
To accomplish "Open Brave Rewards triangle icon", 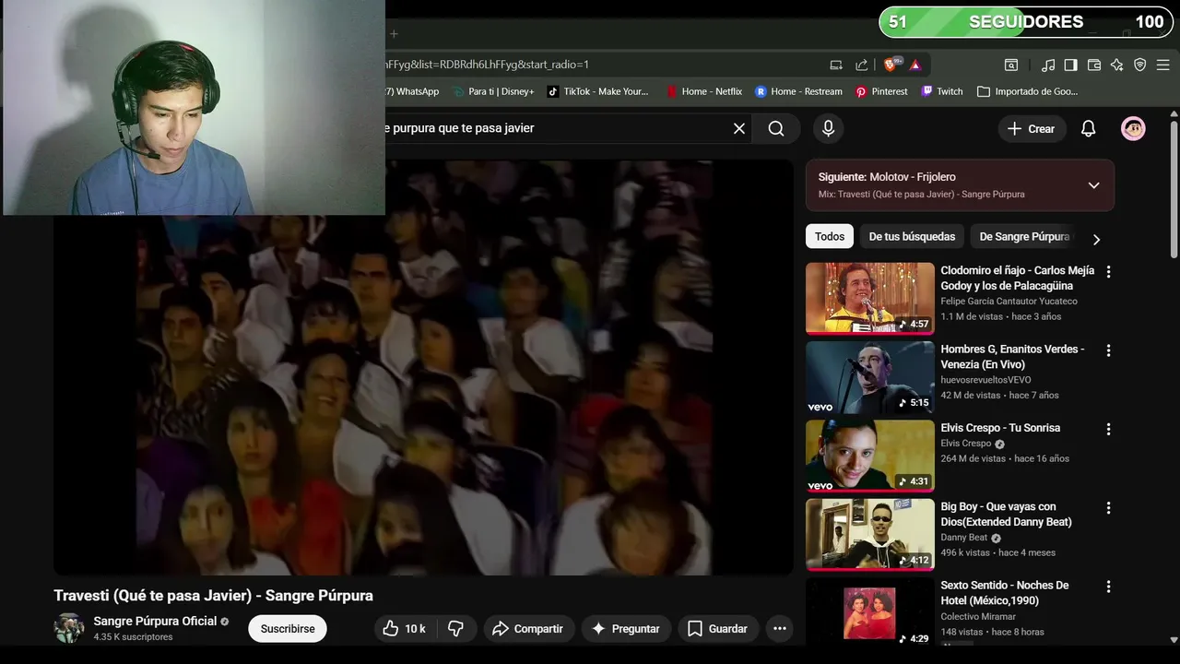I will [x=915, y=65].
